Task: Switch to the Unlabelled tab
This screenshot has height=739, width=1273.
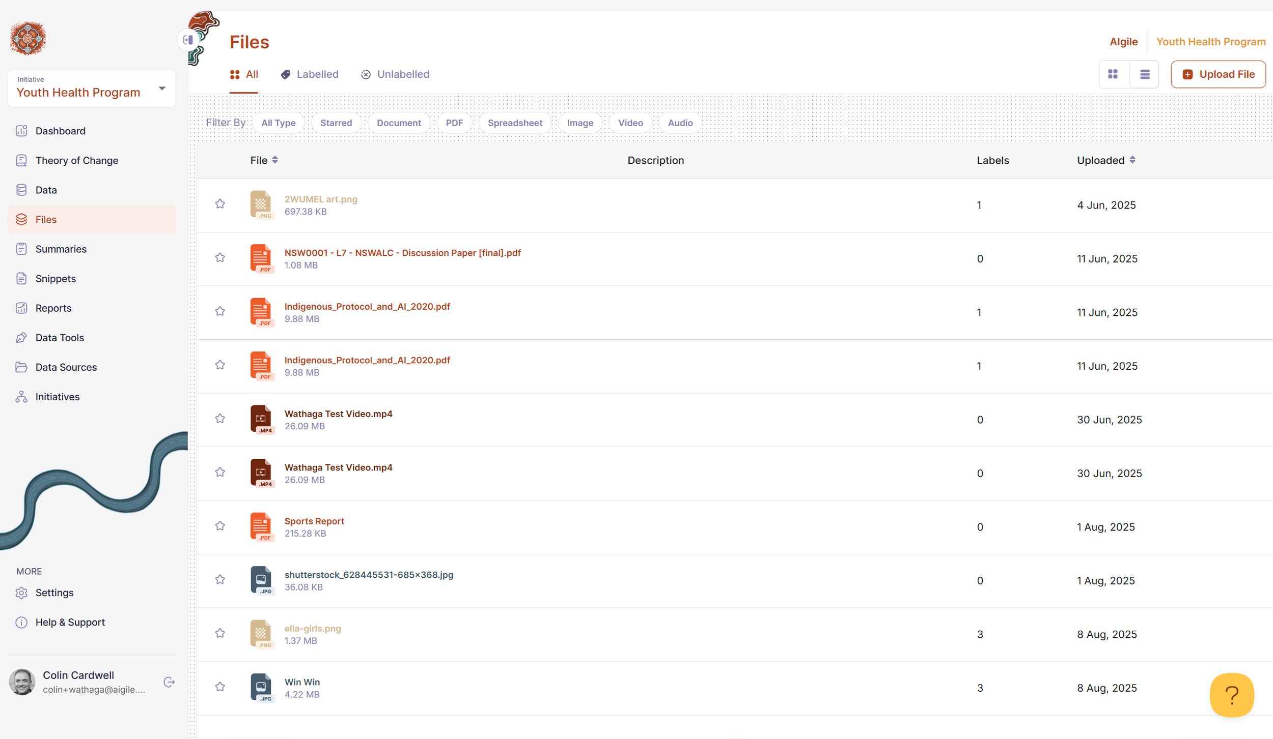Action: 395,74
